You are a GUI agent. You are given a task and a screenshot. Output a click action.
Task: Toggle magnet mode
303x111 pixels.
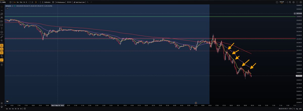pyautogui.click(x=2, y=45)
